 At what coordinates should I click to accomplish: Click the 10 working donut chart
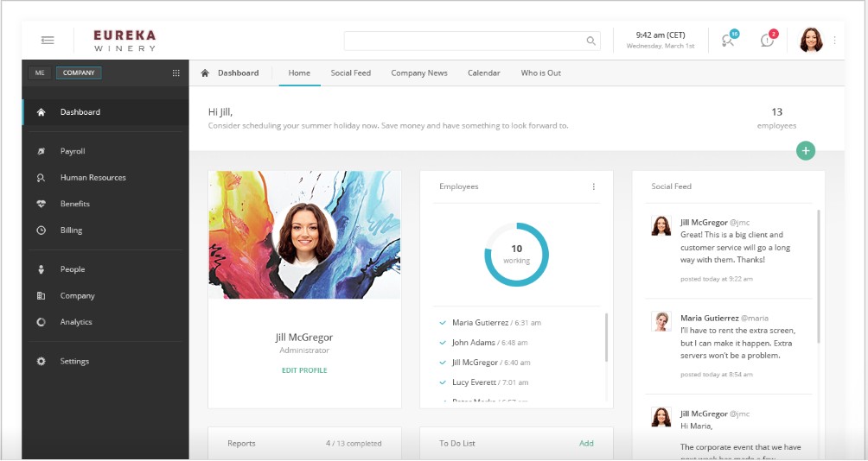click(x=516, y=255)
